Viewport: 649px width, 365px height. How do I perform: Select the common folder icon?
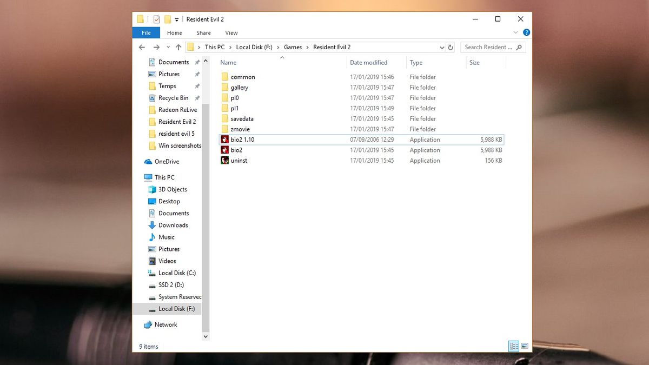[225, 77]
